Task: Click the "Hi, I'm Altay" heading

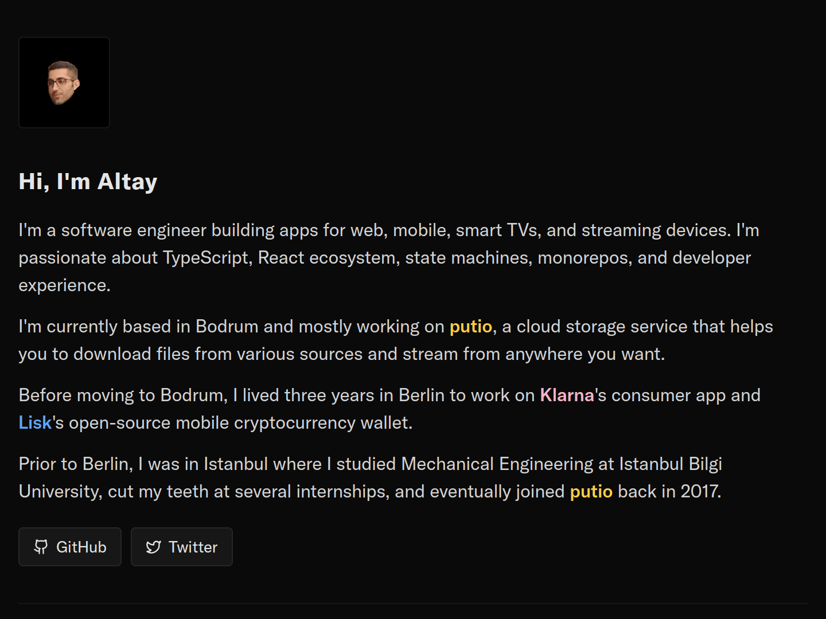Action: pyautogui.click(x=88, y=182)
